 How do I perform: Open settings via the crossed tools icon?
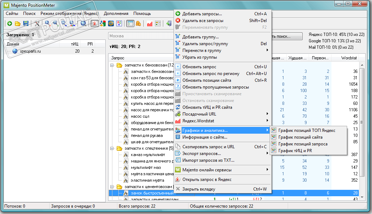[x=37, y=23]
